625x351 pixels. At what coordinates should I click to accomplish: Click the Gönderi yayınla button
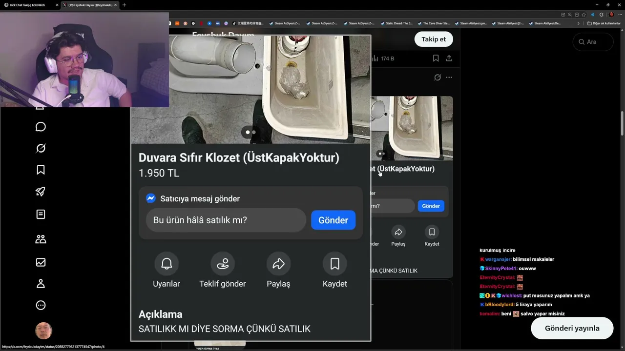point(572,328)
